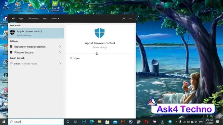Image resolution: width=223 pixels, height=125 pixels.
Task: Click the taskbar search box containing smart
Action: 36,122
